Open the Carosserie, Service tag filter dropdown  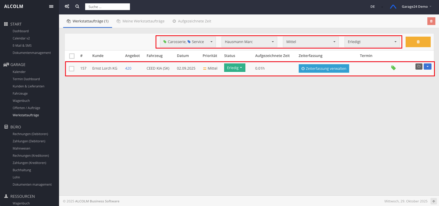(x=188, y=42)
